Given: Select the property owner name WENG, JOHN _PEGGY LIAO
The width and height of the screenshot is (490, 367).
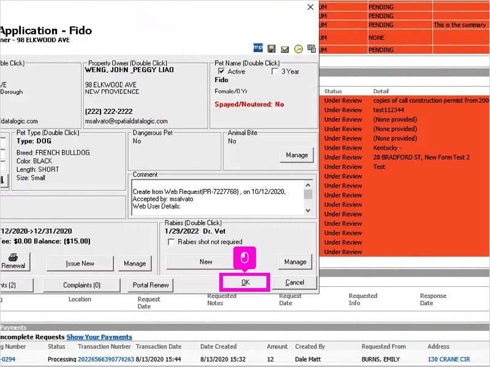Looking at the screenshot, I should (129, 70).
